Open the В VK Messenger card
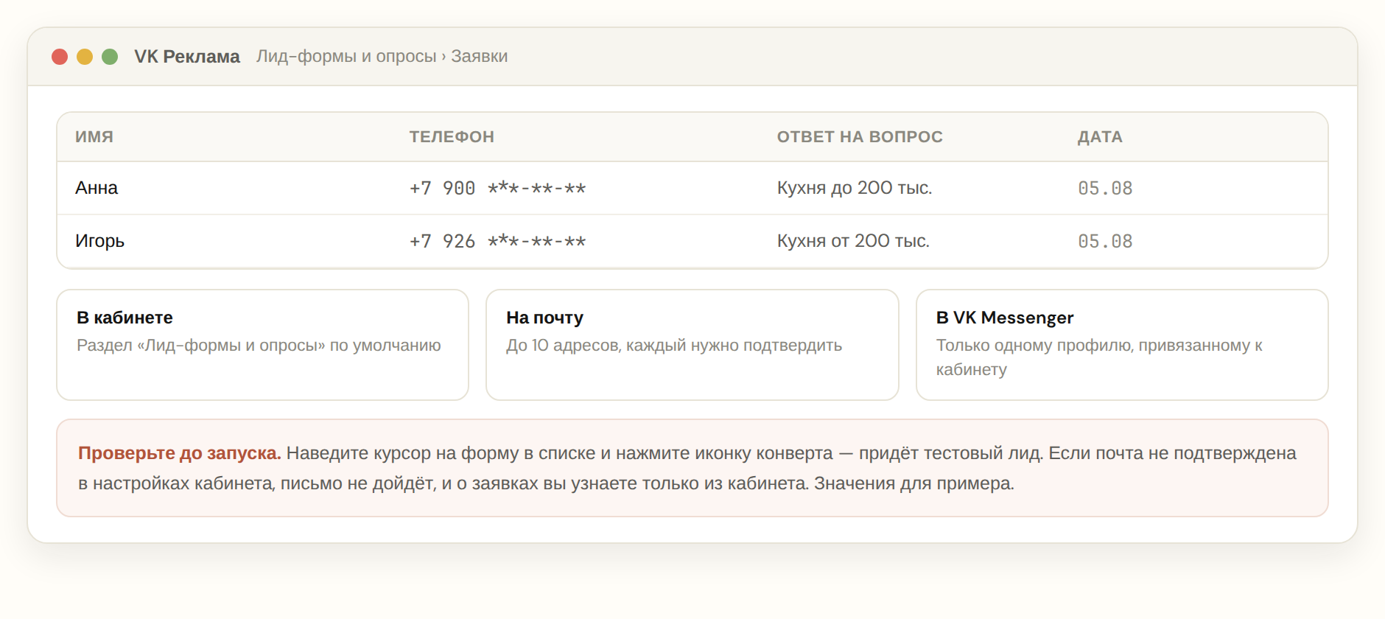Image resolution: width=1385 pixels, height=619 pixels. [1122, 345]
